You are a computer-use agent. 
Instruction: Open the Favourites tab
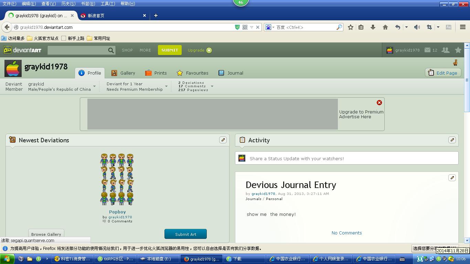pos(192,73)
